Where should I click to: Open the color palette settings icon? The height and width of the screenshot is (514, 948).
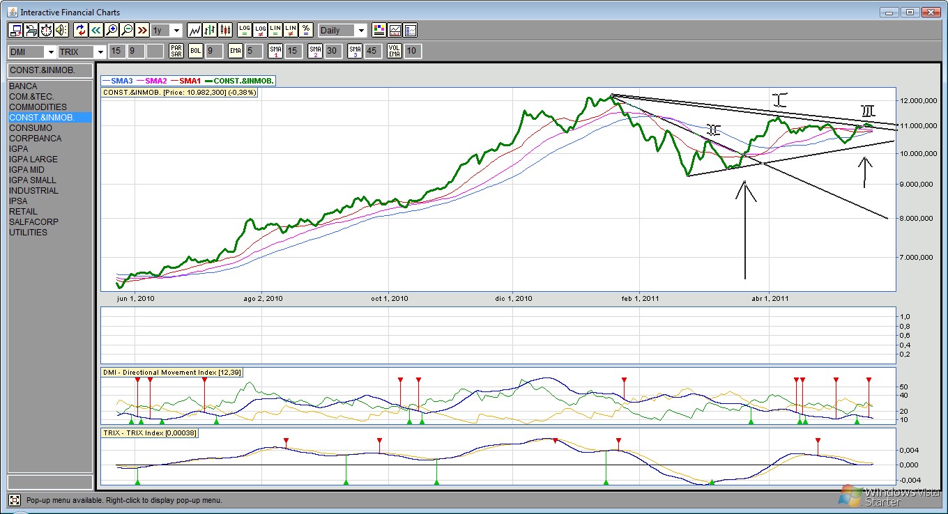379,30
